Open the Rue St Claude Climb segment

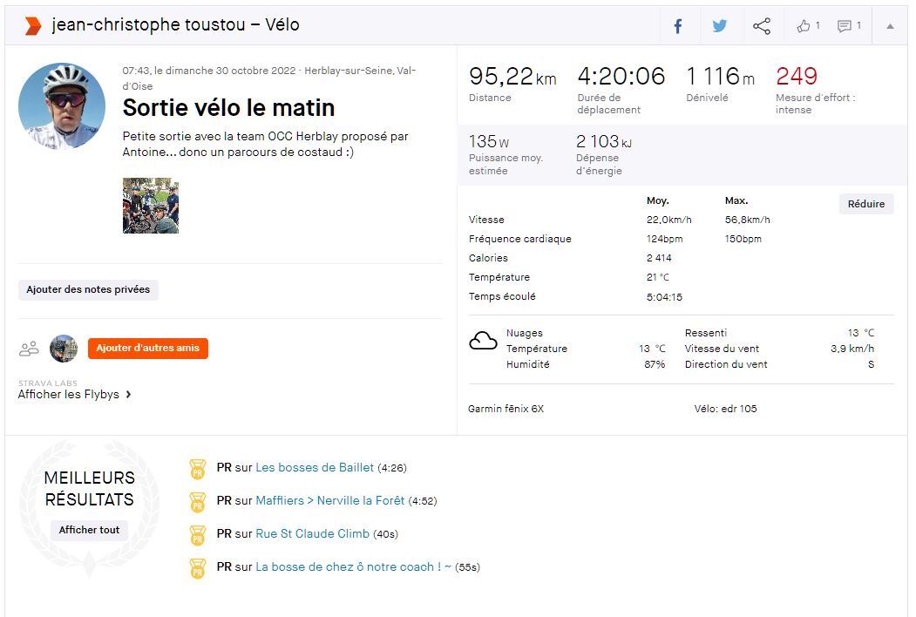[312, 534]
